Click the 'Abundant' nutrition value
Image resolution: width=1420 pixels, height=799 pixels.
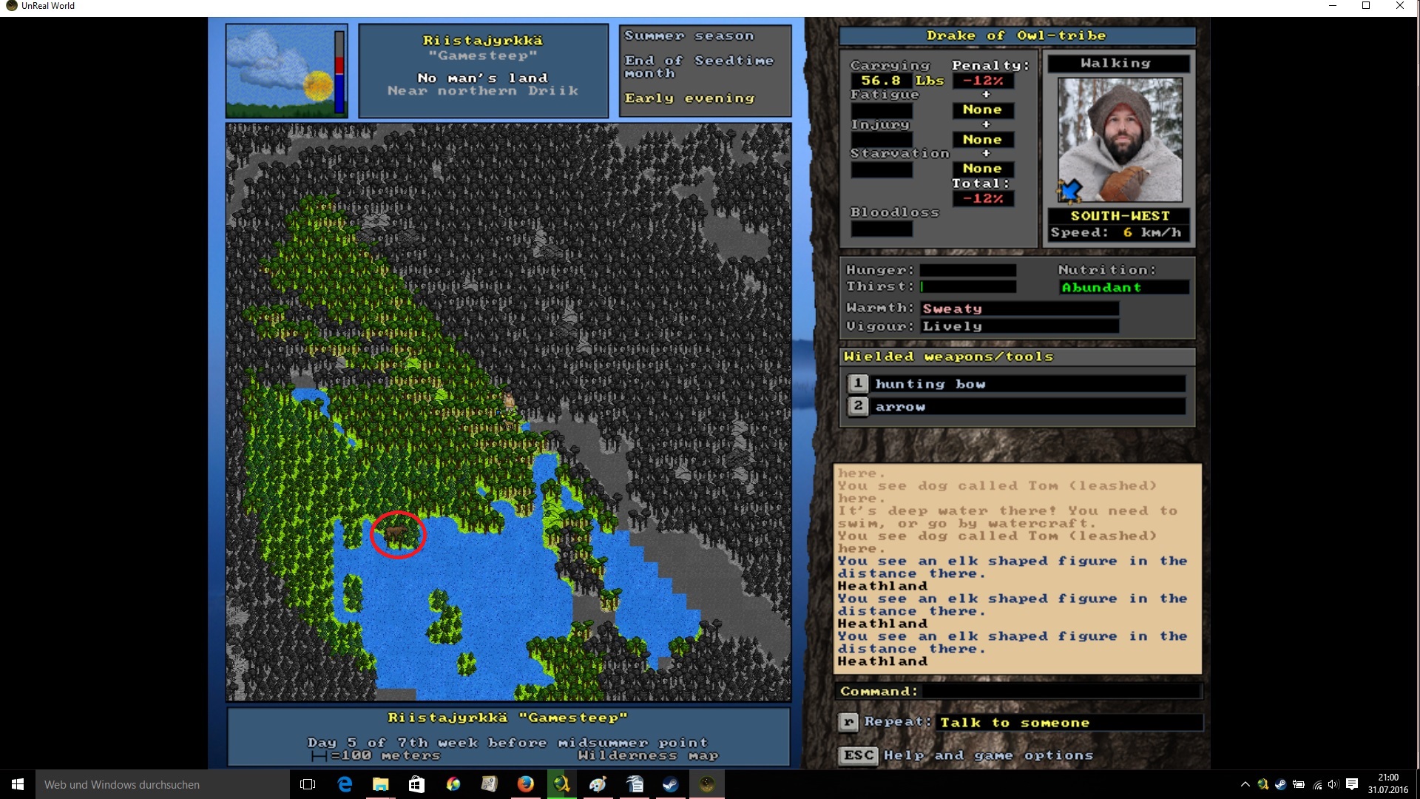(x=1102, y=287)
